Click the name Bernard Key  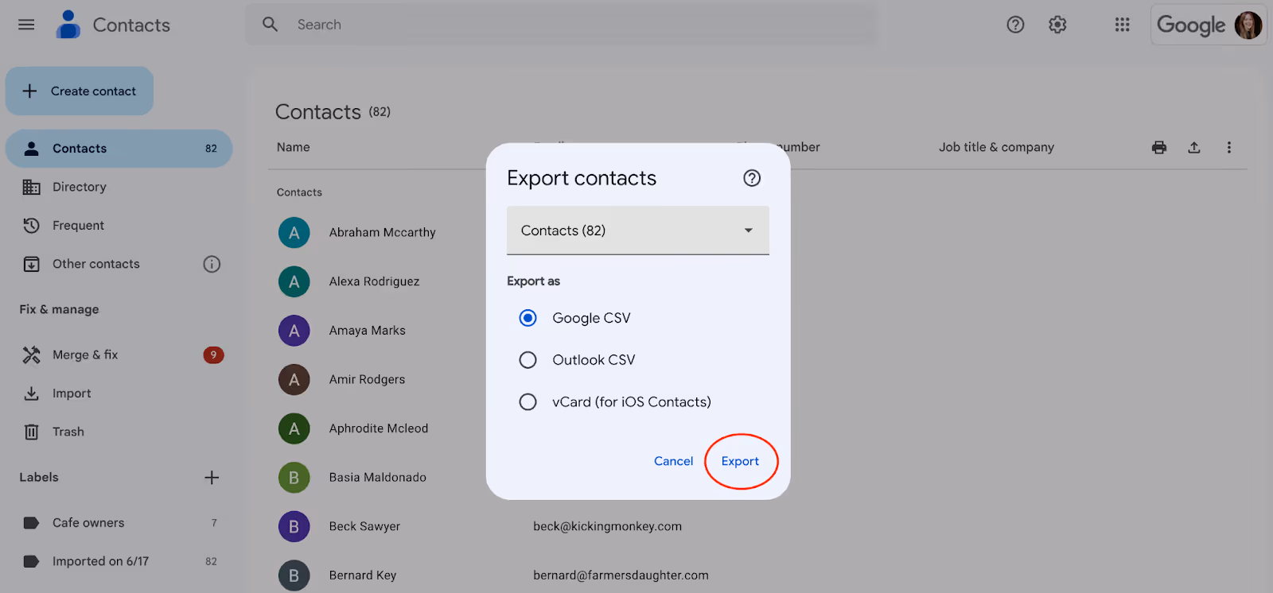pyautogui.click(x=363, y=576)
